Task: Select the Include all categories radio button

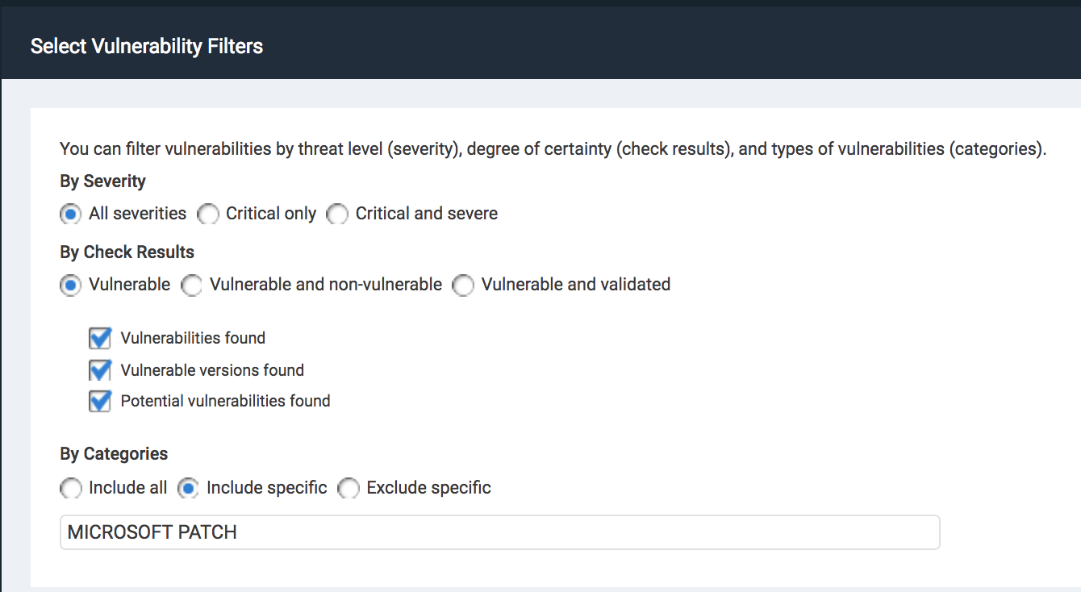Action: [71, 489]
